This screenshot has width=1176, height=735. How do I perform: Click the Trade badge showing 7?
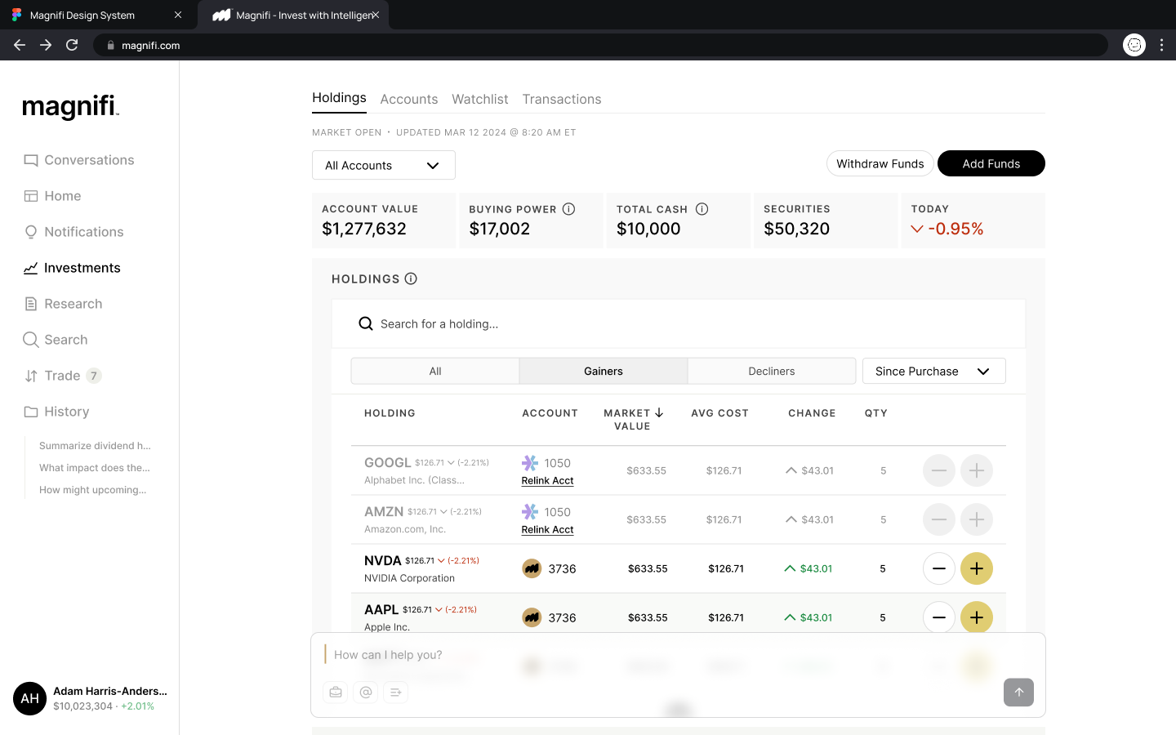click(x=94, y=376)
